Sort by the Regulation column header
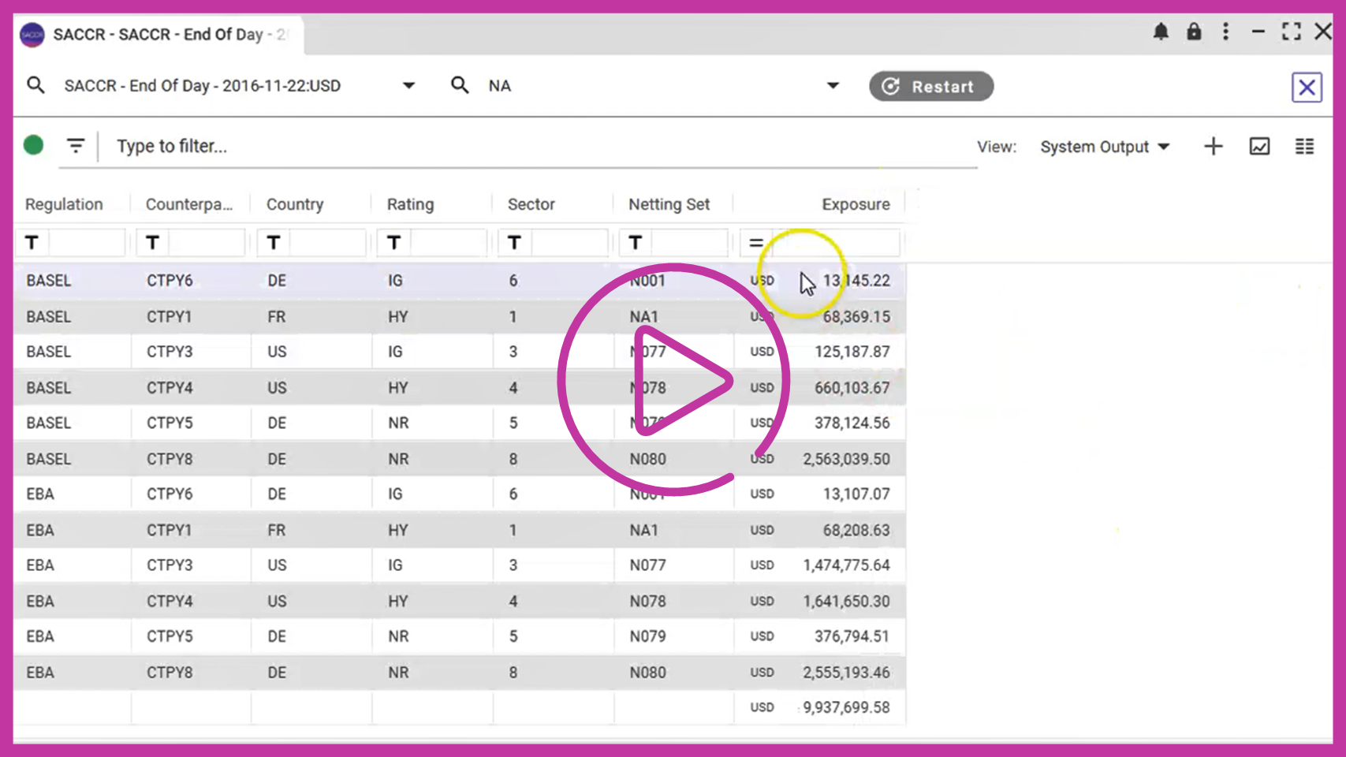This screenshot has height=757, width=1346. click(x=64, y=204)
